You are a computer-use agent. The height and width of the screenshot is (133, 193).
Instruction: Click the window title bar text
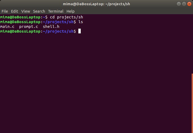click(96, 4)
